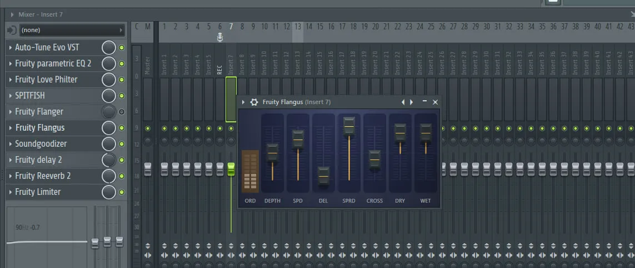Screen dimensions: 635x268
Task: Mute Insert 1 with green LED
Action: [164, 128]
